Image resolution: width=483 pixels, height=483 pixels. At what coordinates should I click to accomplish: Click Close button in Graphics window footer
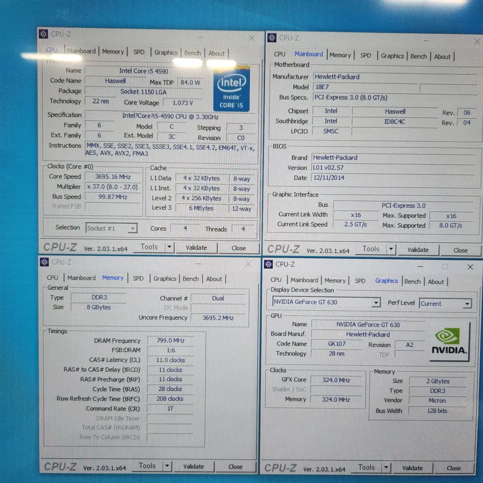coord(454,469)
